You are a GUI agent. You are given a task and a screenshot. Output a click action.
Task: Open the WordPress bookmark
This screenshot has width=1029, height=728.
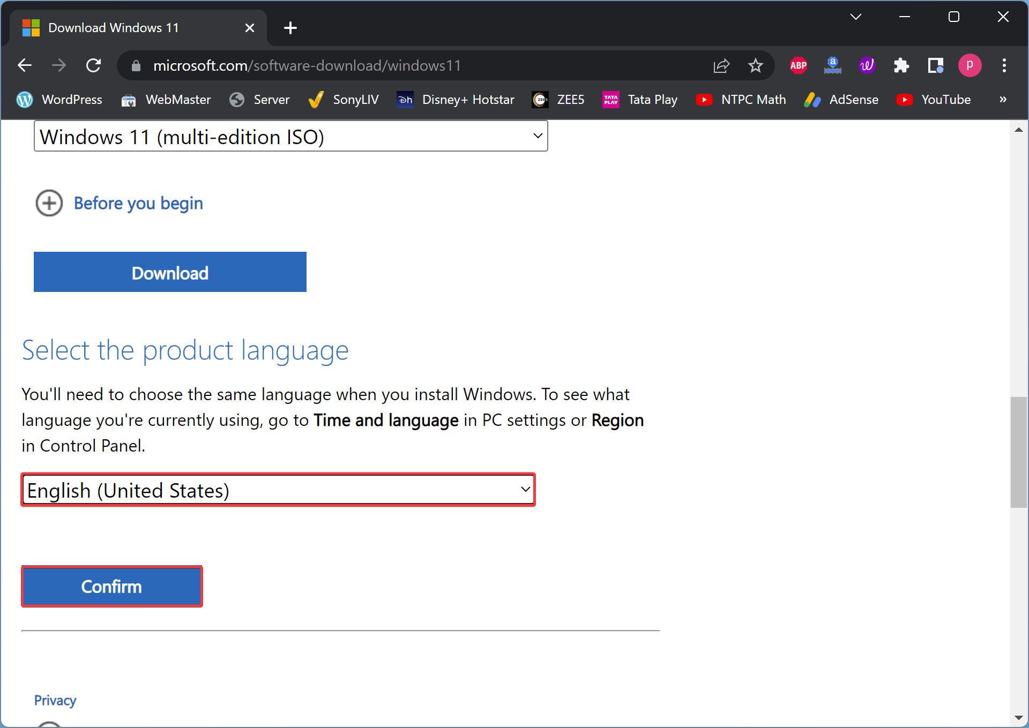[x=59, y=100]
